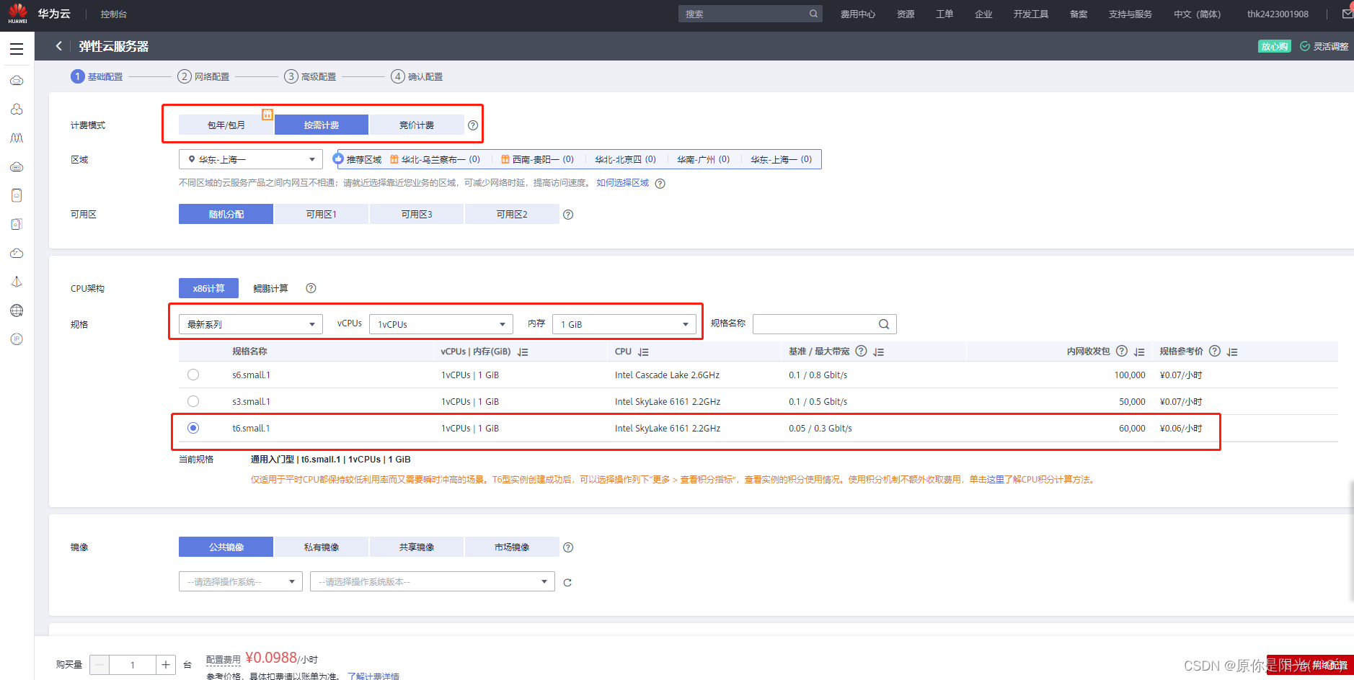Viewport: 1354px width, 680px height.
Task: Sort by reference price column icon
Action: tap(1232, 352)
